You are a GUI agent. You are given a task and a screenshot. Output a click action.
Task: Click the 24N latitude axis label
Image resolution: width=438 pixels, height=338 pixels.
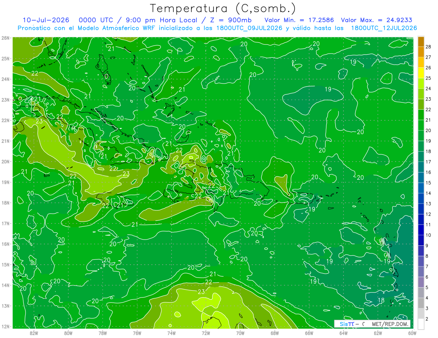(5, 79)
